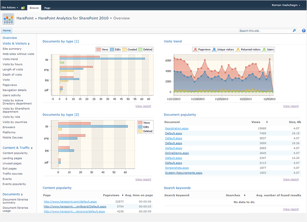Click the Returned visitors legend icon
The image size is (307, 222).
[238, 50]
